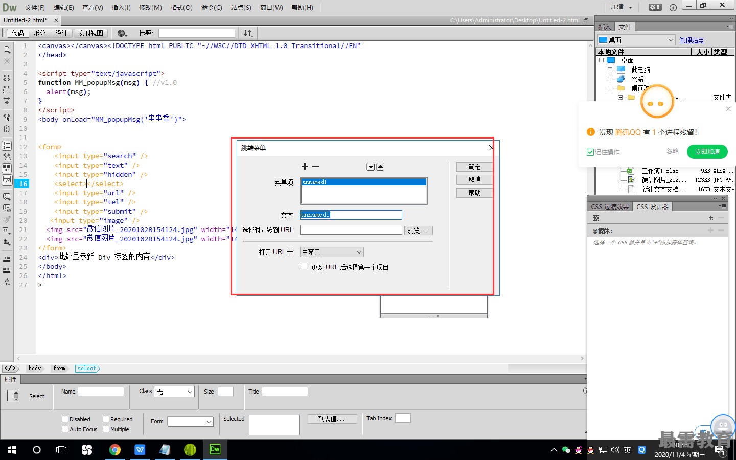Click 确定 in the jump menu dialog
The image size is (736, 460).
click(475, 167)
